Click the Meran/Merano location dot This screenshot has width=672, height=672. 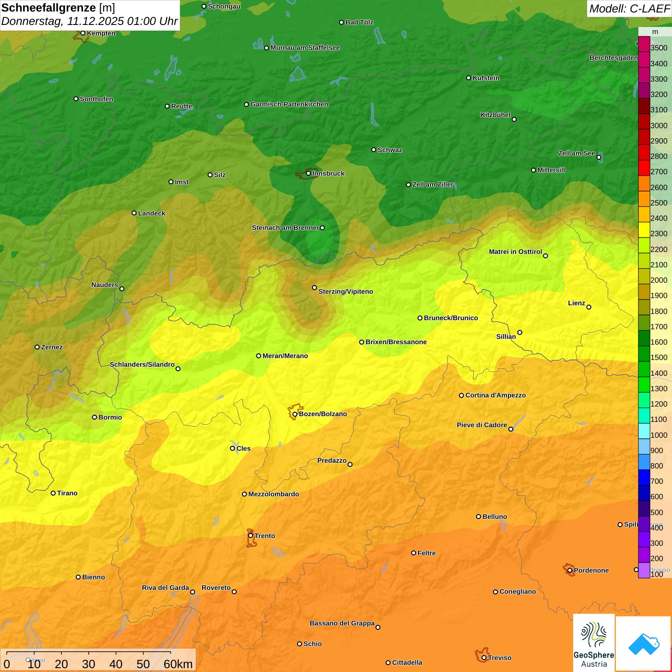click(x=258, y=356)
